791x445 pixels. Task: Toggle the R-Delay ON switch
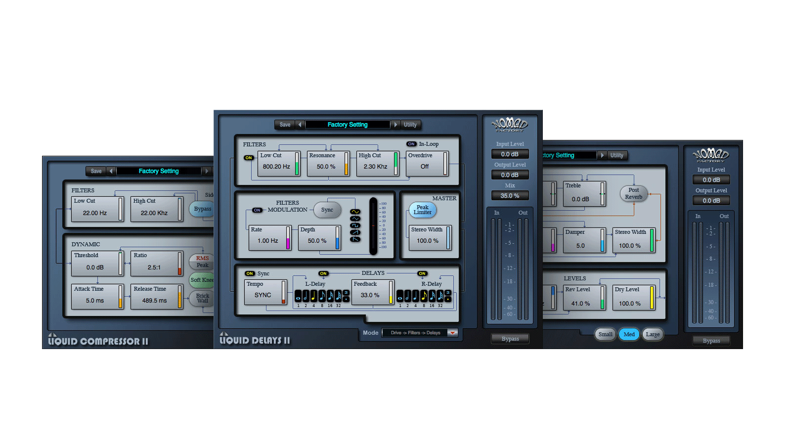click(x=422, y=273)
